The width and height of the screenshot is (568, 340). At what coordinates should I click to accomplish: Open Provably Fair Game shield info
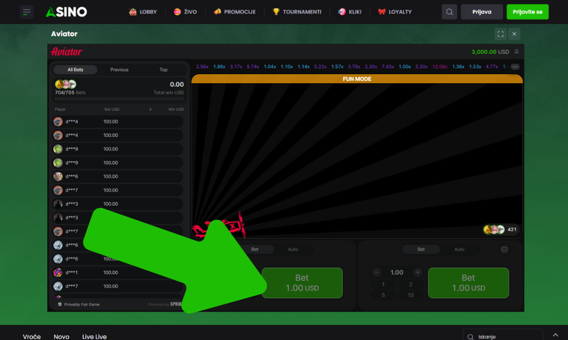[x=60, y=304]
